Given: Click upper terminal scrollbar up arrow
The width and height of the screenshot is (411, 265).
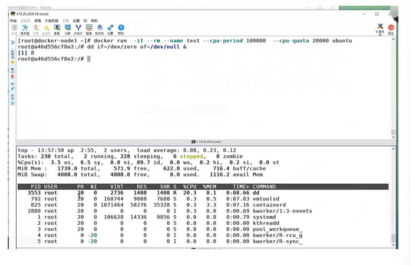Looking at the screenshot, I should tap(394, 39).
